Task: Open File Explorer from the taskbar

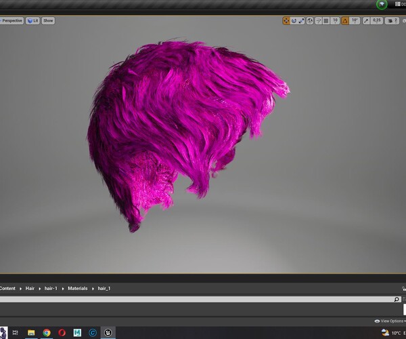Action: pos(31,332)
